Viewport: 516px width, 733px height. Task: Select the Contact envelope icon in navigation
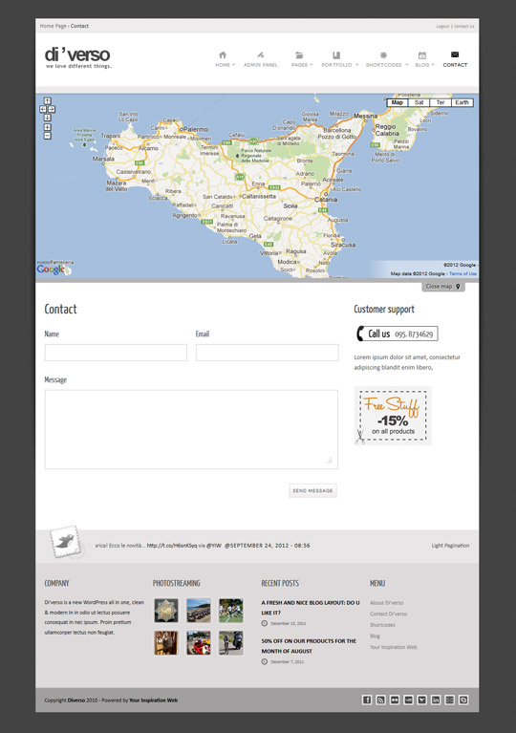[455, 54]
